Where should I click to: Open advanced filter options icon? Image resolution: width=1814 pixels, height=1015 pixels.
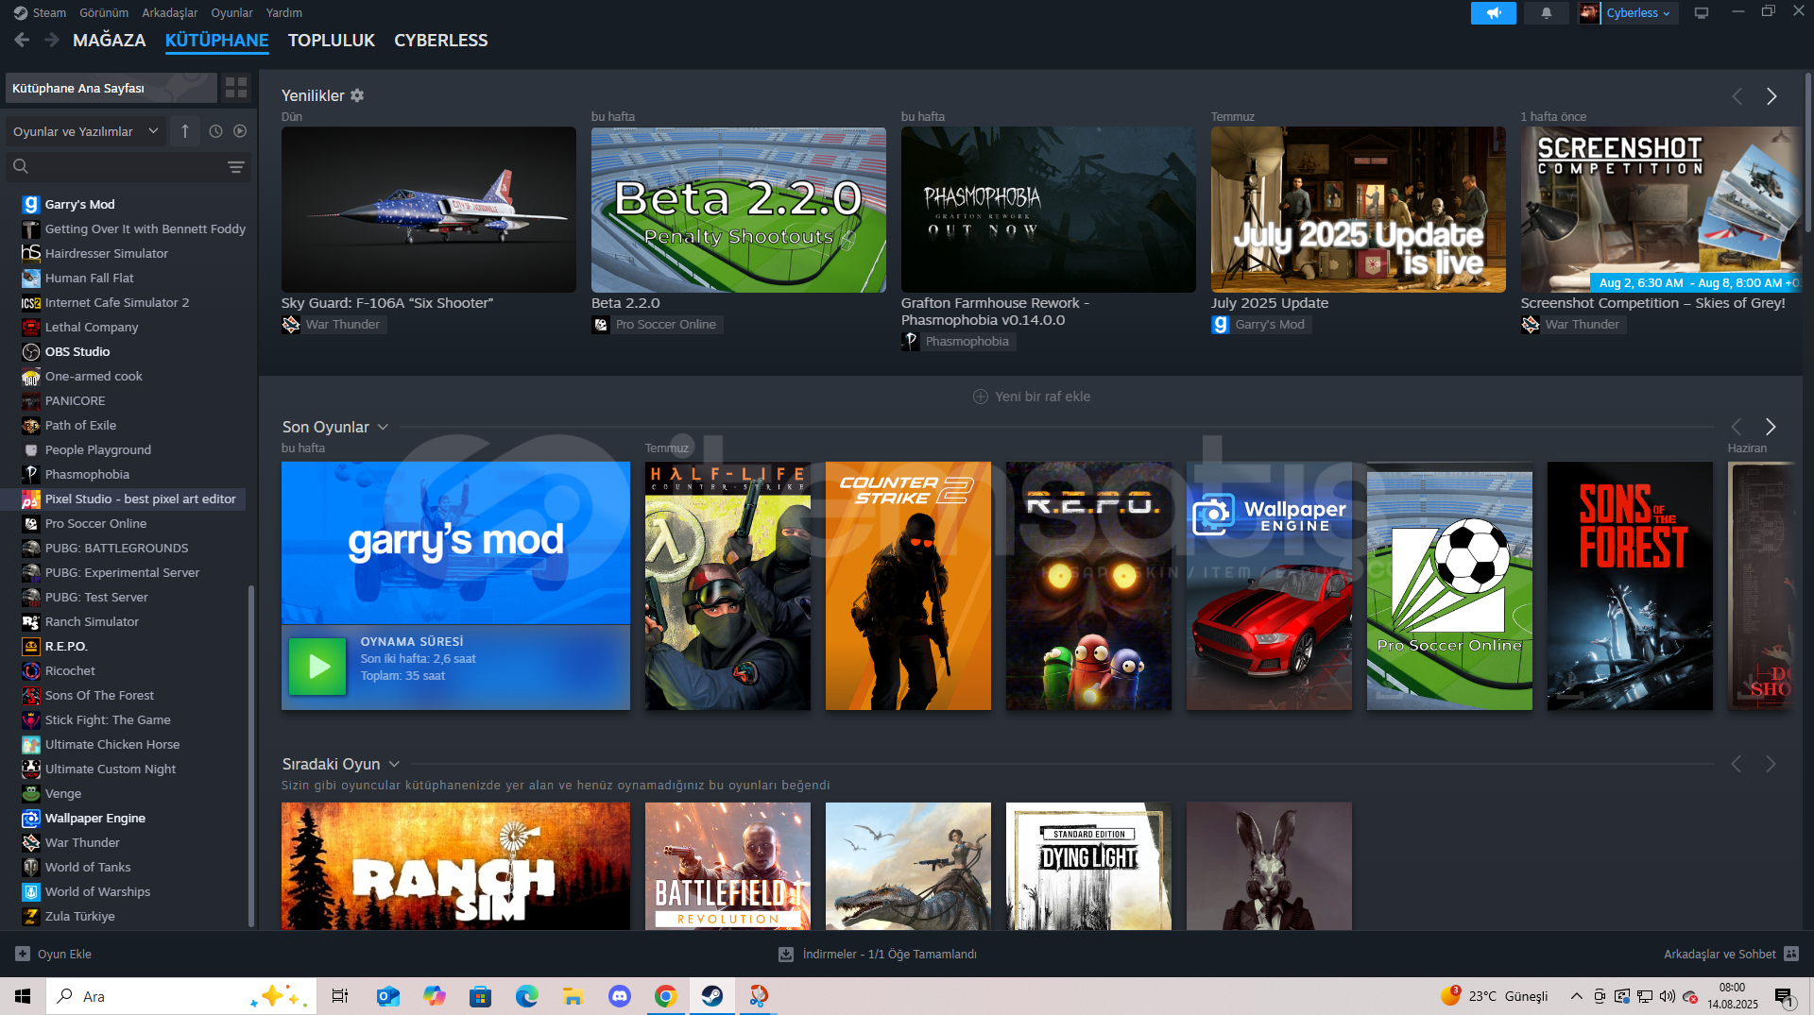236,167
